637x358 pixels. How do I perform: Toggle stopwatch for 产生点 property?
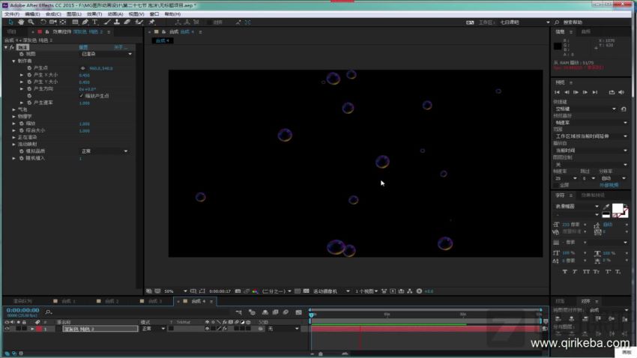tap(29, 68)
